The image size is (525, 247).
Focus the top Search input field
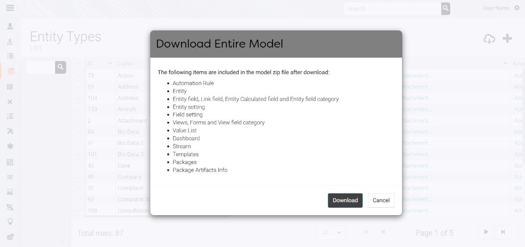pyautogui.click(x=392, y=9)
